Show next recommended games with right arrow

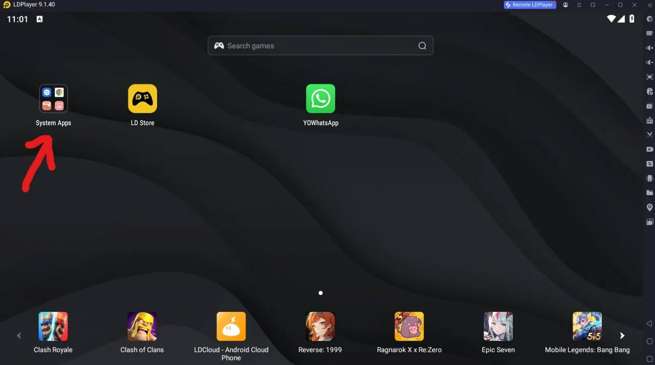click(x=622, y=336)
